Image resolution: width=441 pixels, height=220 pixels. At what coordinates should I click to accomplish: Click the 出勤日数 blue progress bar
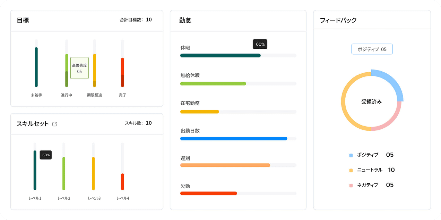point(234,139)
